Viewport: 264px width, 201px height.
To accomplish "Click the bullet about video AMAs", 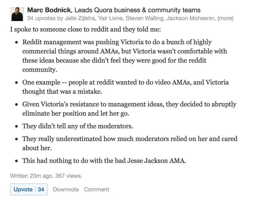I will point(126,87).
